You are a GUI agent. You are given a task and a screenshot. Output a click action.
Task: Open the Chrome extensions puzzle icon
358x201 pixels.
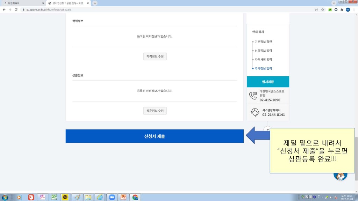coord(342,10)
